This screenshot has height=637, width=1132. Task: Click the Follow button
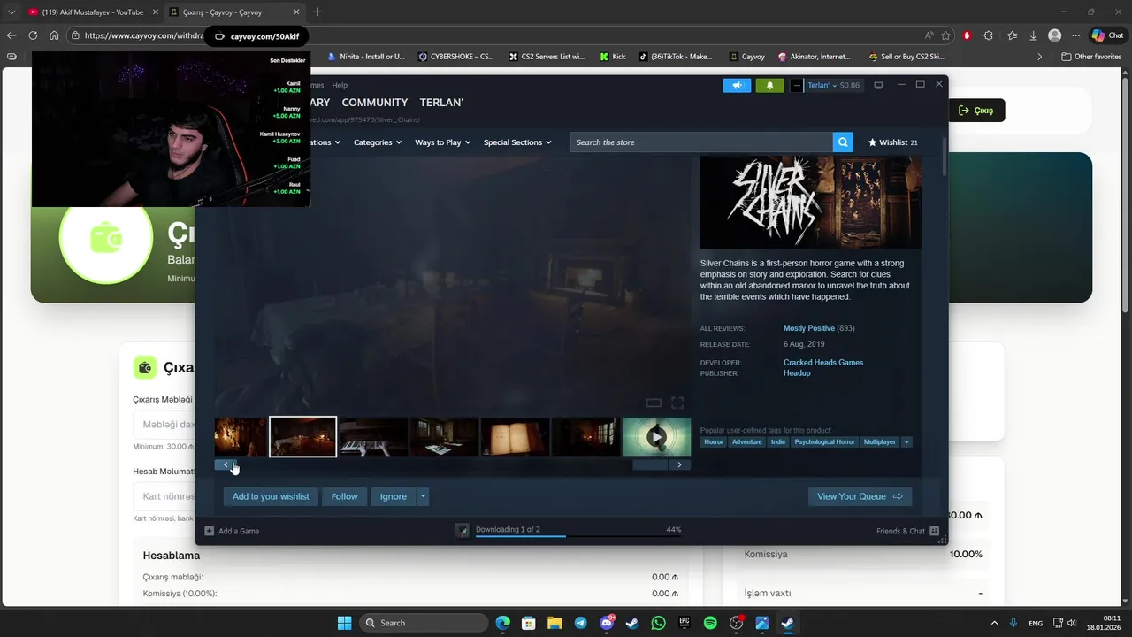pyautogui.click(x=344, y=496)
